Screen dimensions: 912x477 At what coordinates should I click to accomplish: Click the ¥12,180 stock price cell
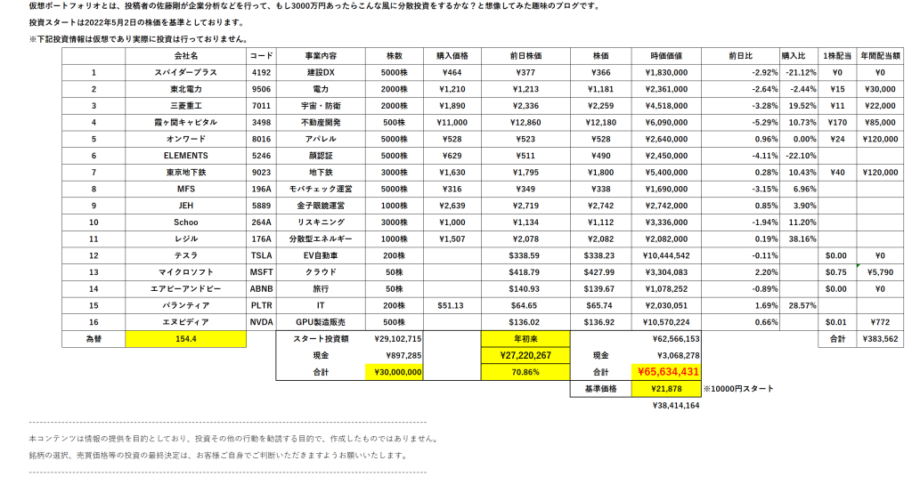click(x=601, y=123)
